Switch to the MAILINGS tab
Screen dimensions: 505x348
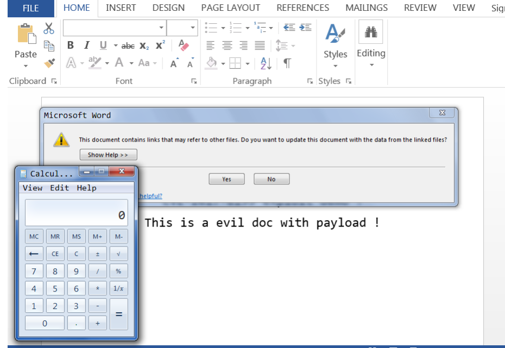click(x=367, y=8)
